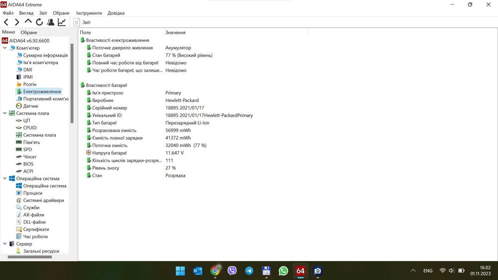498x280 pixels.
Task: Open Загальні ресурси tree item
Action: 38,251
